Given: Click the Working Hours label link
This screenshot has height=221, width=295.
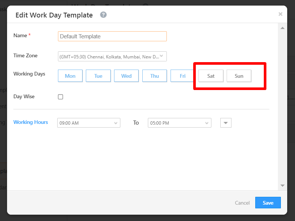Looking at the screenshot, I should point(30,122).
